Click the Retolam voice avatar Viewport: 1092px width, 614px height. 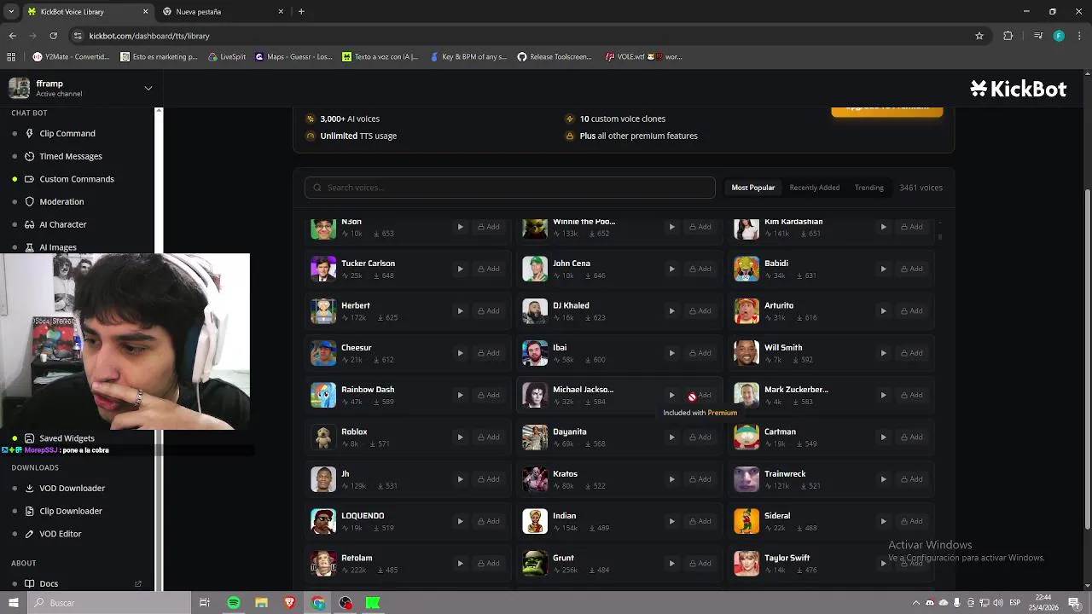pos(323,563)
